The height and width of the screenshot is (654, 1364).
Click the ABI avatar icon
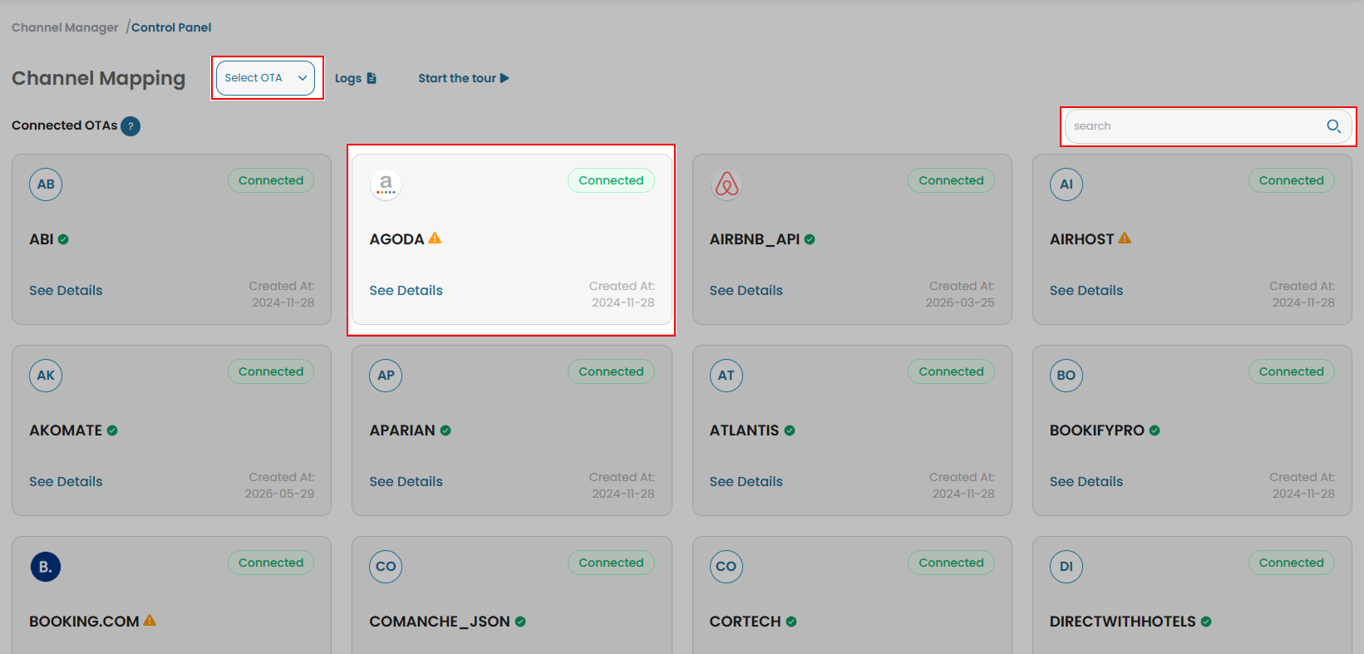coord(46,184)
